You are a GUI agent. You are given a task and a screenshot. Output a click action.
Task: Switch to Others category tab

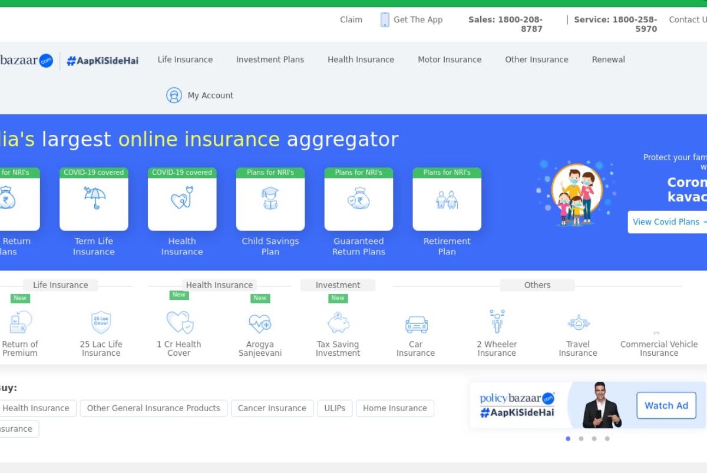point(537,285)
